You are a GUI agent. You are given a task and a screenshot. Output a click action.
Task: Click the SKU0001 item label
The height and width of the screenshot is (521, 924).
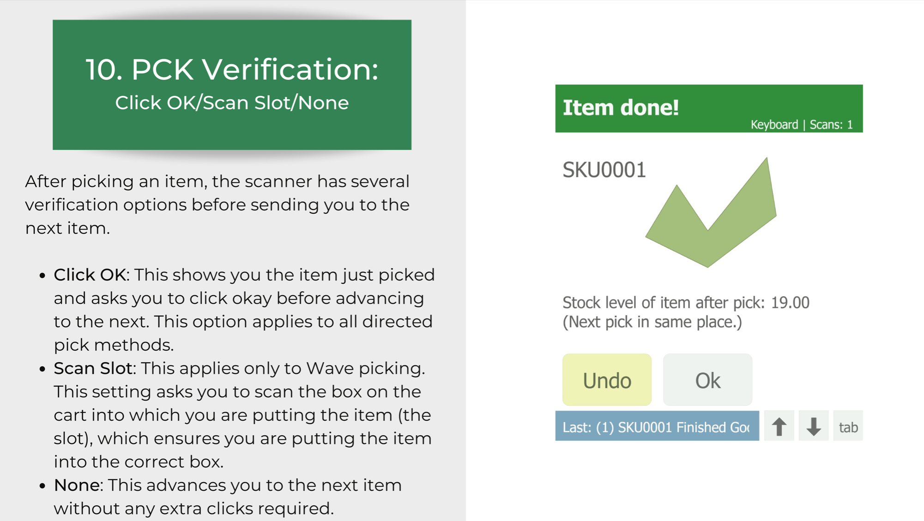(604, 170)
